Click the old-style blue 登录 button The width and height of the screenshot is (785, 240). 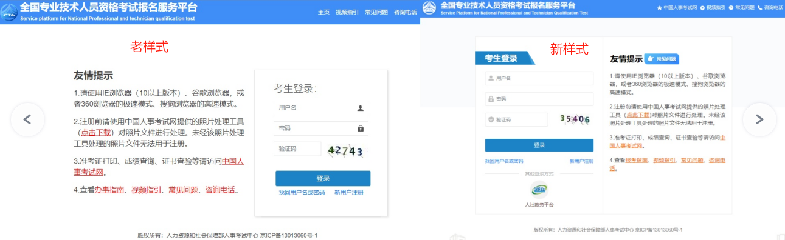[323, 178]
